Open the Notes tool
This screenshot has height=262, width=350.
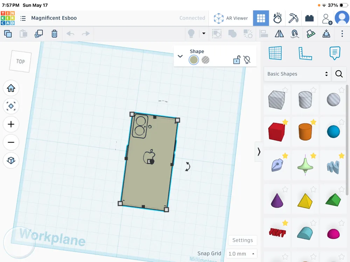tap(335, 53)
